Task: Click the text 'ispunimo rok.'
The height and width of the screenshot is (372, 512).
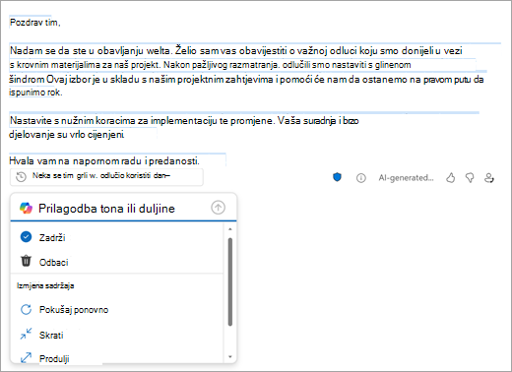Action: coord(35,93)
